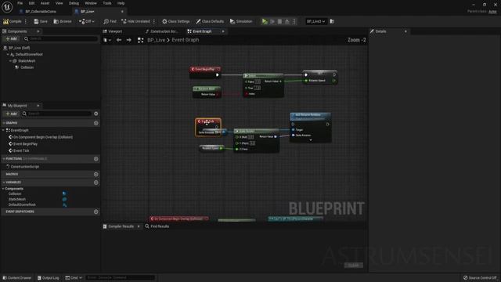The image size is (501, 282).
Task: Close the BP_Live document tab
Action: pyautogui.click(x=122, y=12)
